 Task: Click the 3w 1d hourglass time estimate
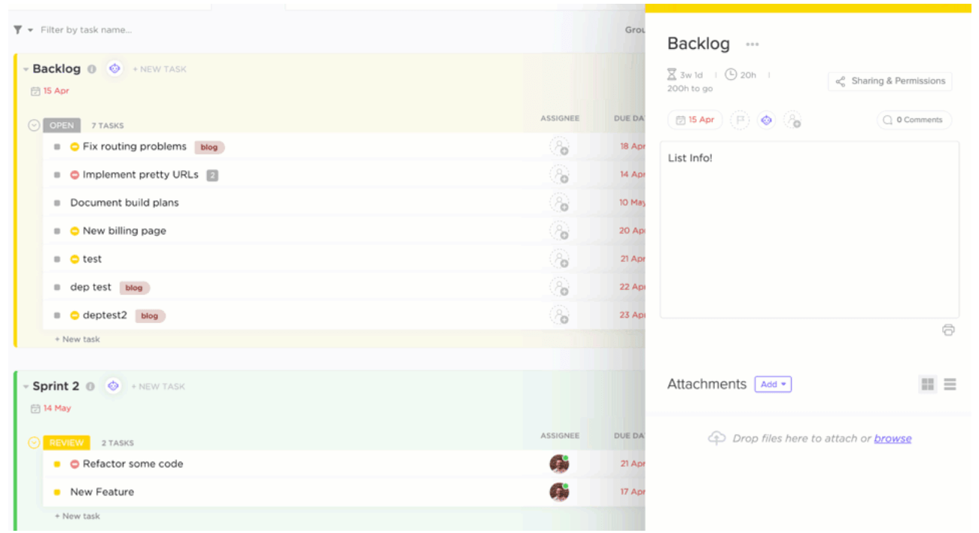(x=685, y=75)
